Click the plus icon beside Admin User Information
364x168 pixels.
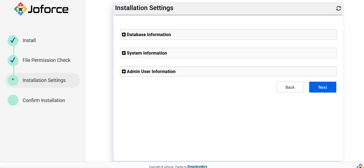pyautogui.click(x=124, y=71)
